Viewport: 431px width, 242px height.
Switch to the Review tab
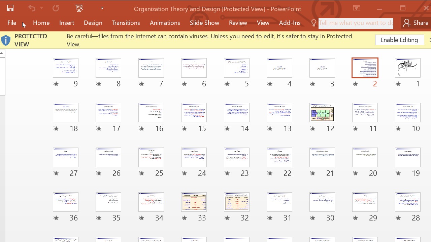[x=238, y=23]
